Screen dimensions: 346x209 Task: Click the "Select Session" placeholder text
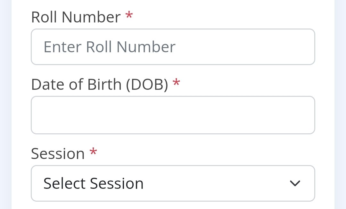pyautogui.click(x=93, y=183)
